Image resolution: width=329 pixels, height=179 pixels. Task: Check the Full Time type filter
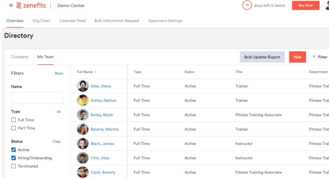(x=13, y=120)
